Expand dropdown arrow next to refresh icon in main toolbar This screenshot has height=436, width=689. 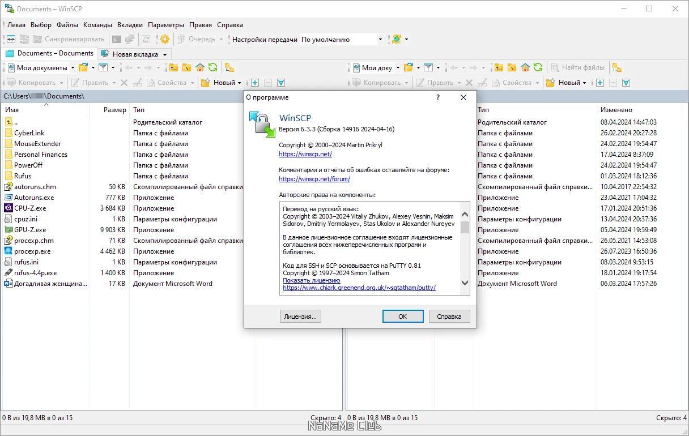pos(406,39)
